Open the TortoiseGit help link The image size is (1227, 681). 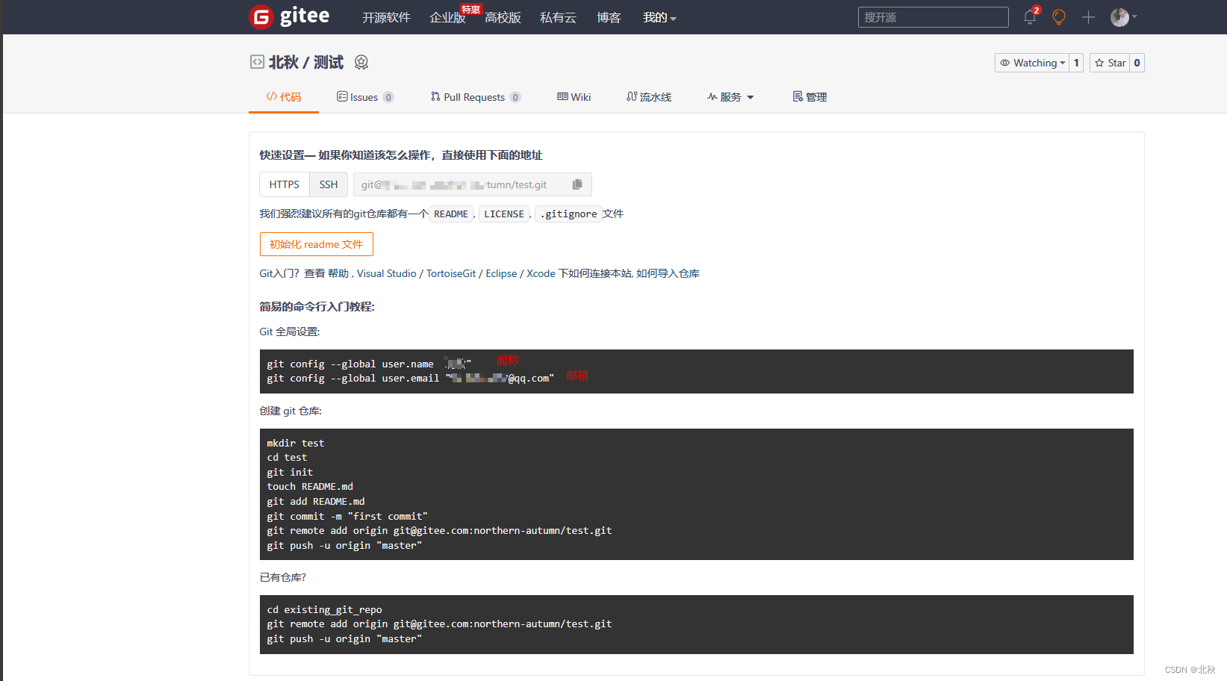[450, 273]
